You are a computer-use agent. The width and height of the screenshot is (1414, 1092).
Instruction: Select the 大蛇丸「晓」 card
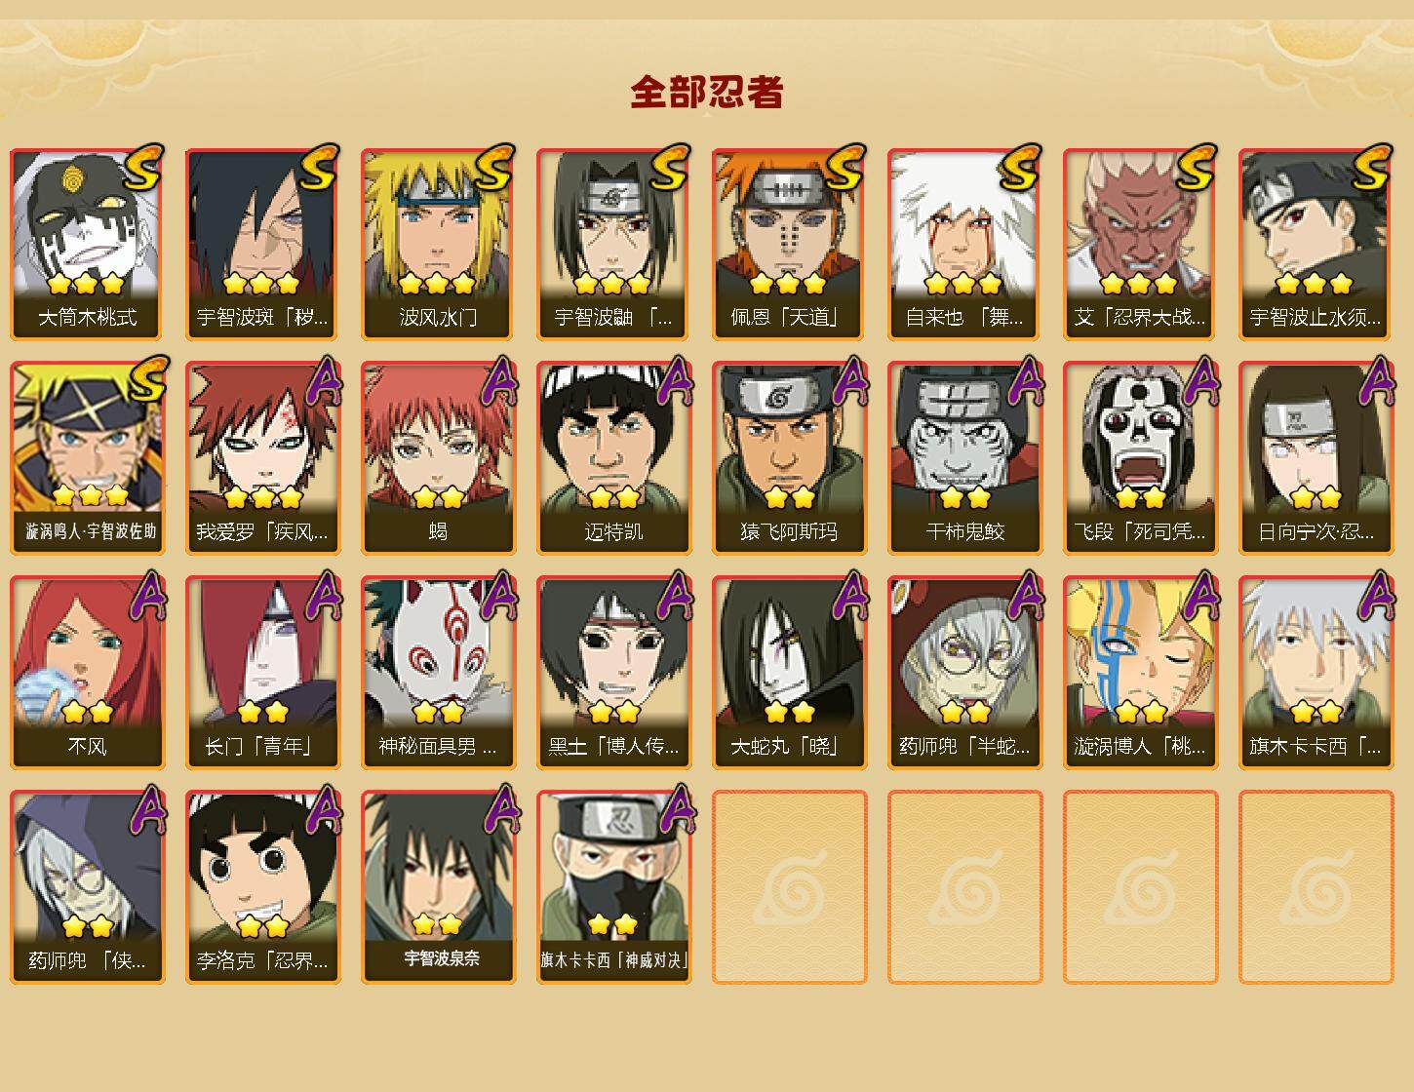790,673
